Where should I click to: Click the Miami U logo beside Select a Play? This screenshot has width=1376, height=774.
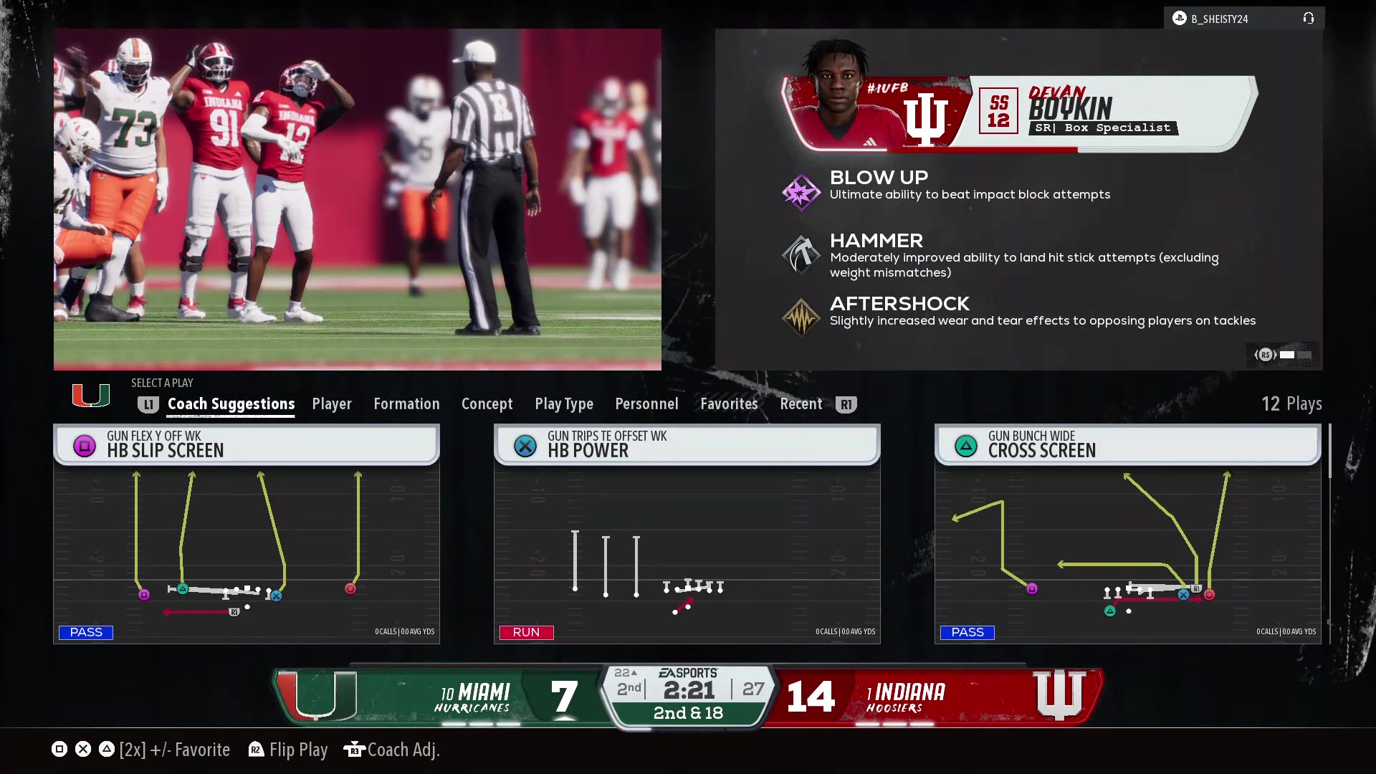(91, 395)
